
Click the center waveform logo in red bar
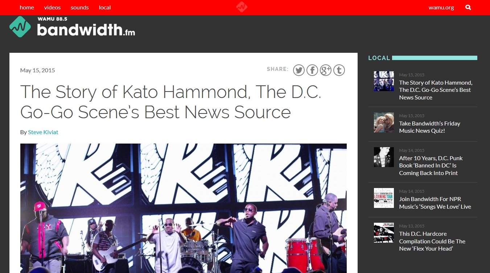[242, 7]
